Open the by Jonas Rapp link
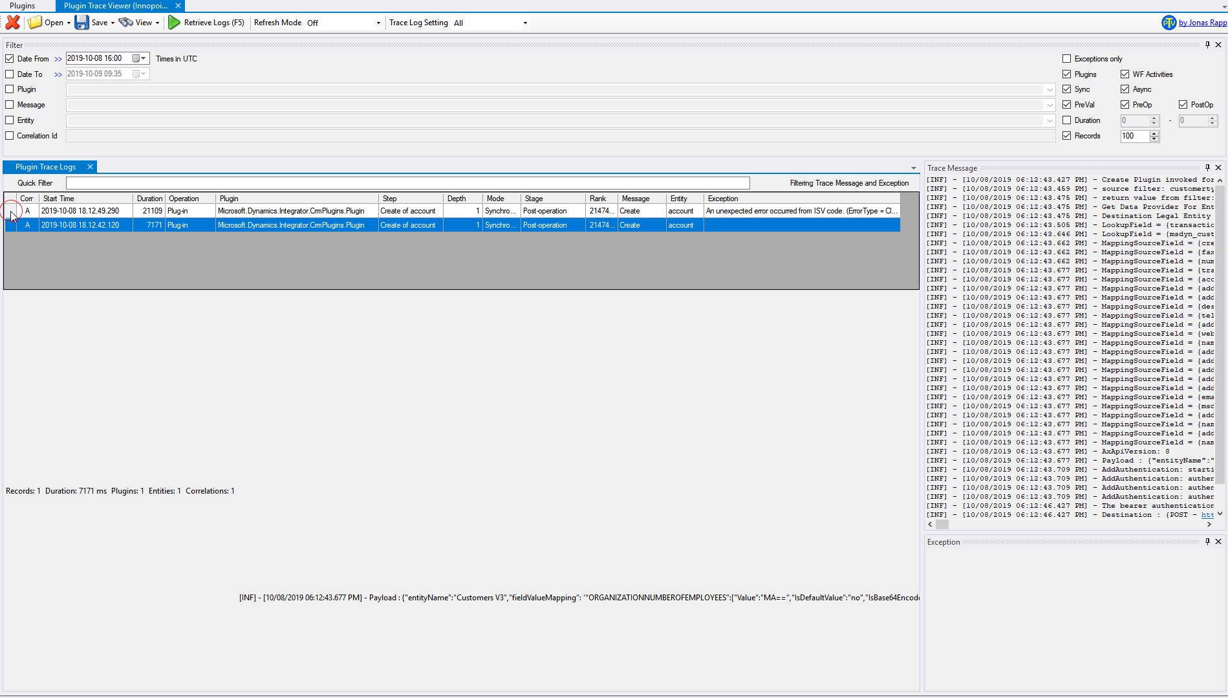The image size is (1228, 698). click(x=1201, y=22)
